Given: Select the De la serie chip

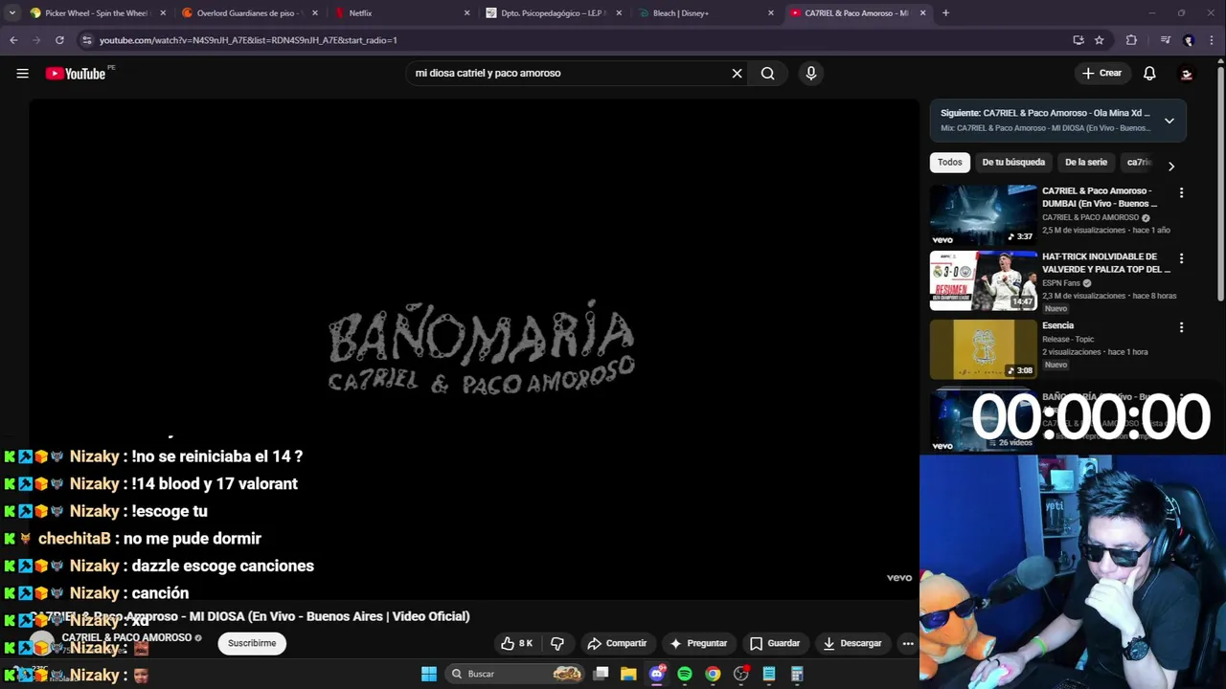Looking at the screenshot, I should click(x=1086, y=163).
